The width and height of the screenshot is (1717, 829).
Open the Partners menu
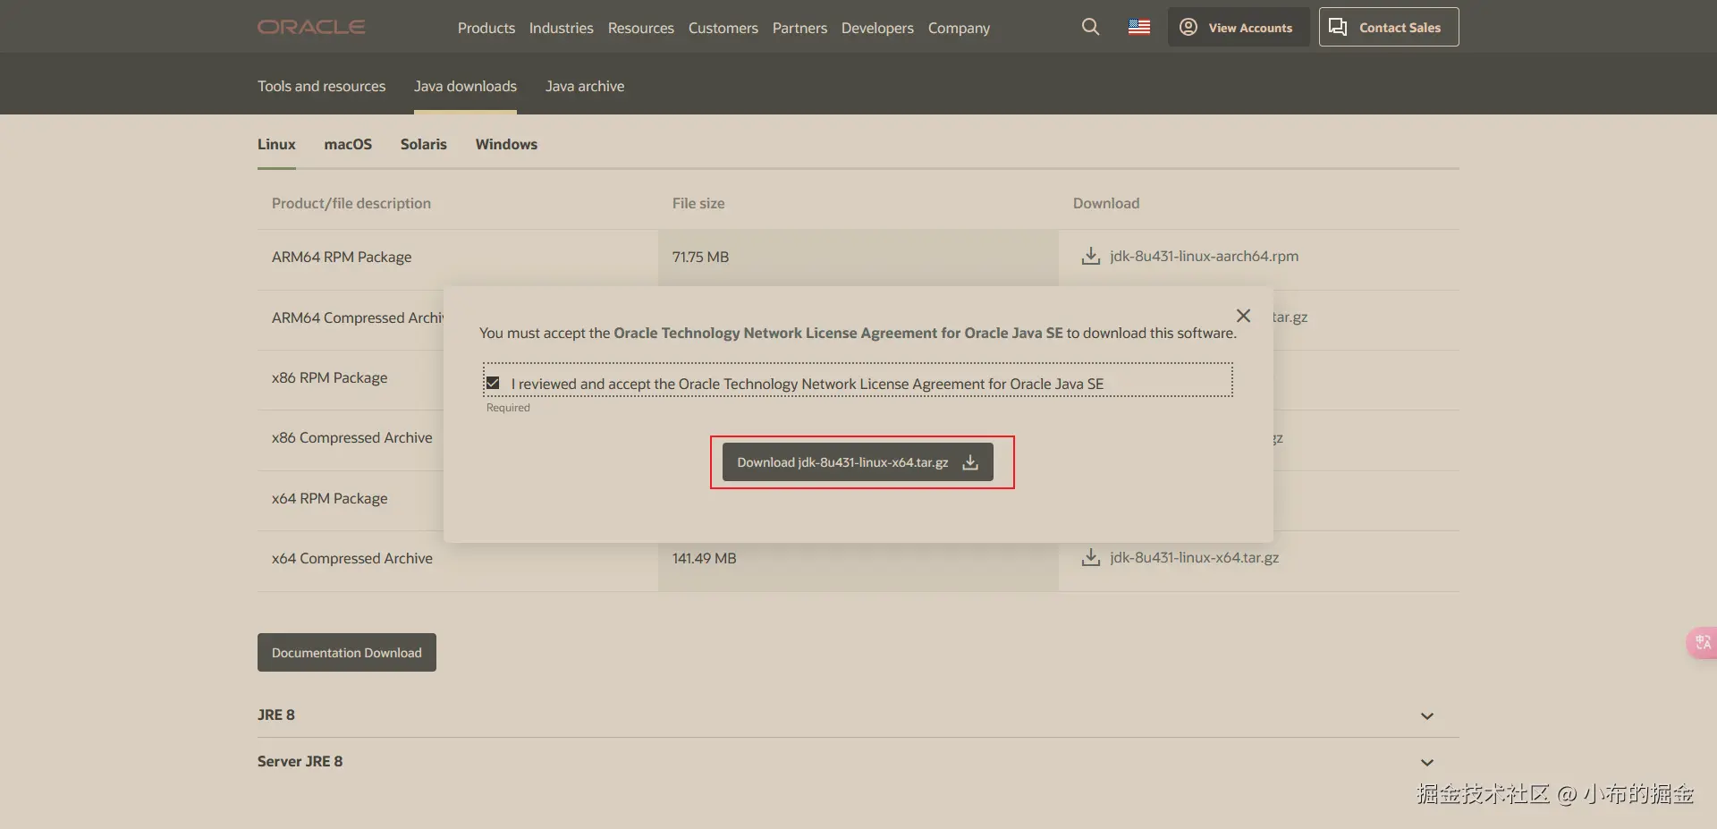[799, 28]
